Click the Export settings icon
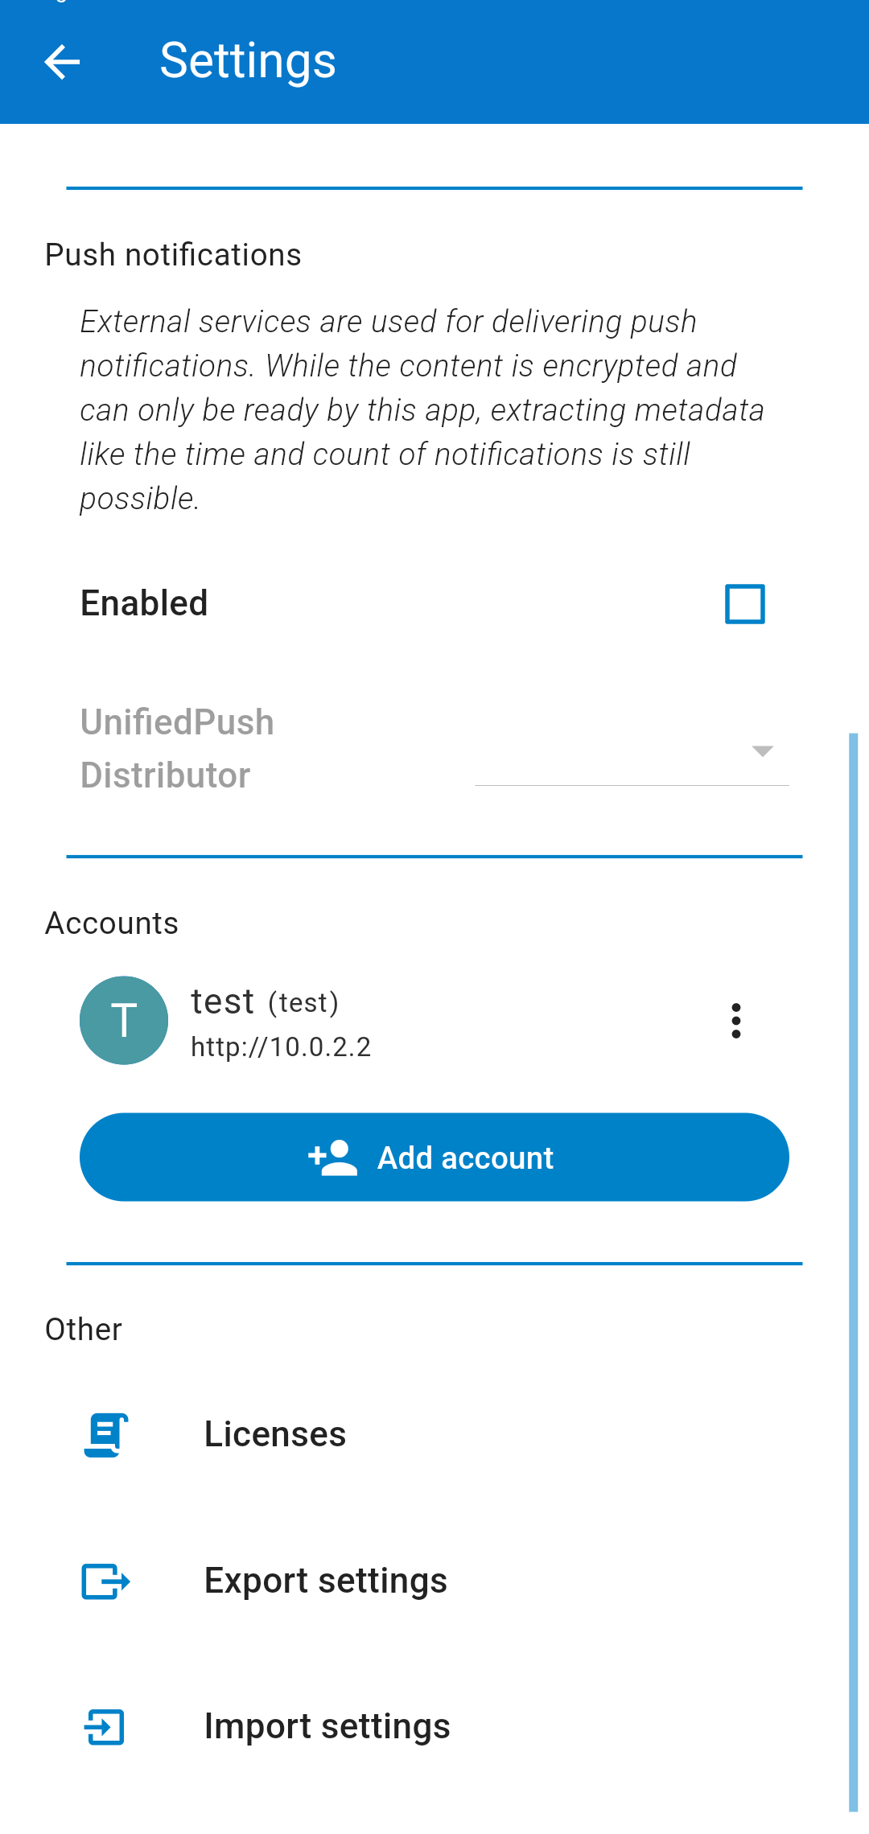Image resolution: width=869 pixels, height=1834 pixels. click(105, 1581)
